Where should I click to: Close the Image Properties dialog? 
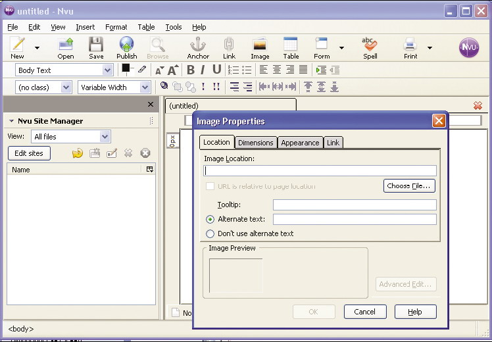tap(439, 121)
